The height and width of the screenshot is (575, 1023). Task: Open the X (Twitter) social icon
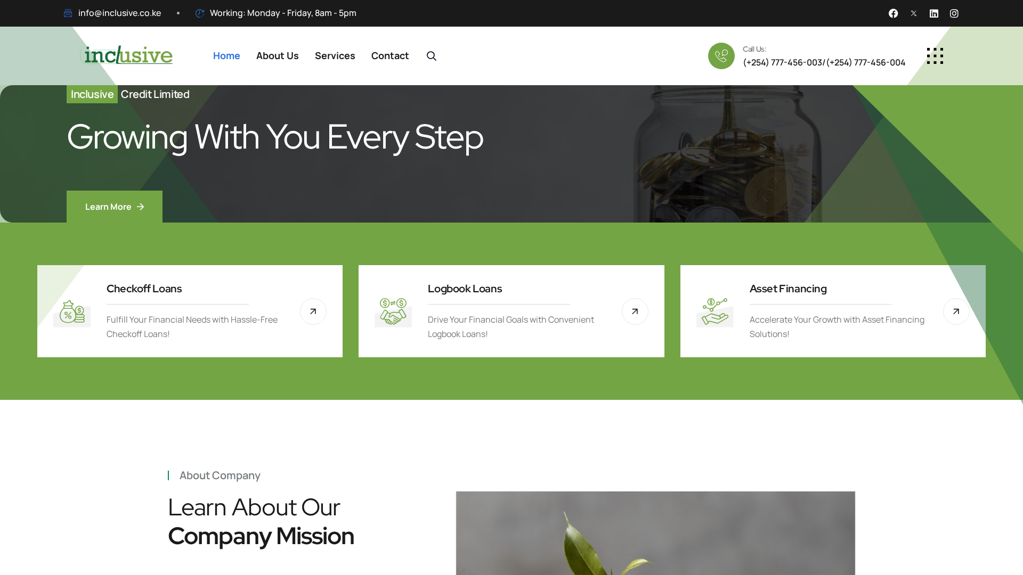[x=914, y=13]
